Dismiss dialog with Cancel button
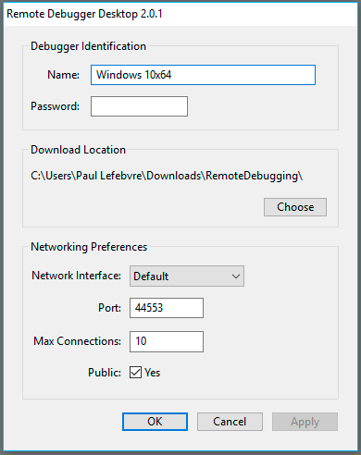361x455 pixels. (x=230, y=422)
